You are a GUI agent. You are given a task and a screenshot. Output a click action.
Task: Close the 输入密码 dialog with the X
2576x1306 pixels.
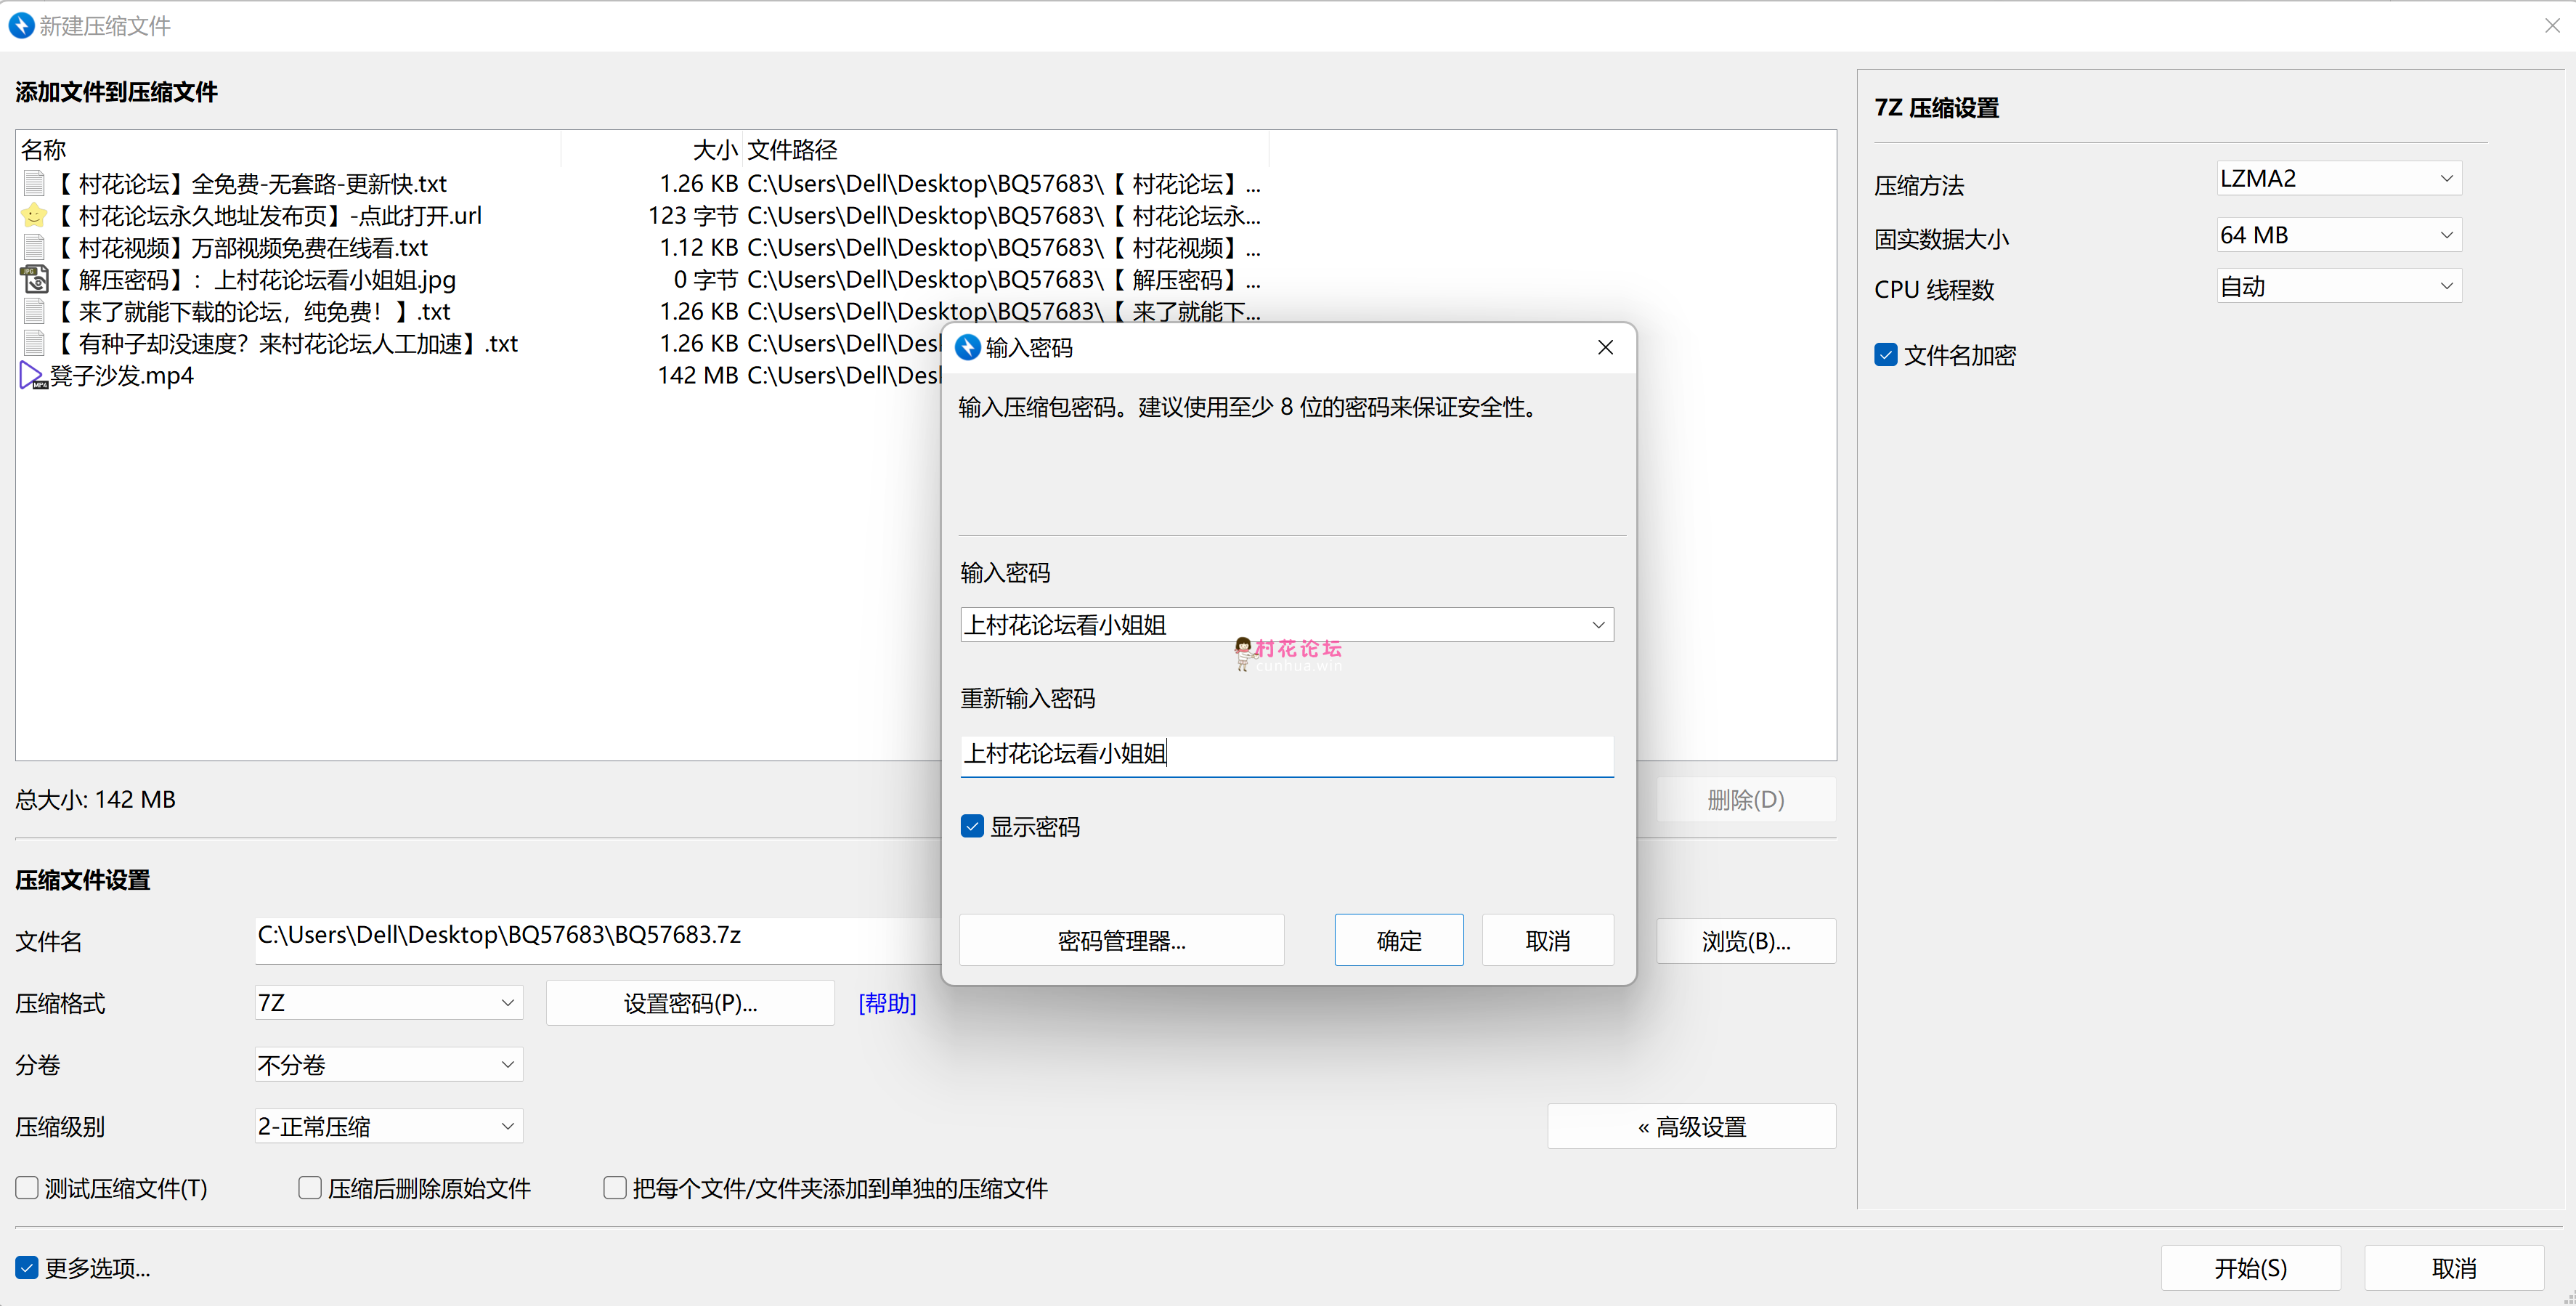1605,347
